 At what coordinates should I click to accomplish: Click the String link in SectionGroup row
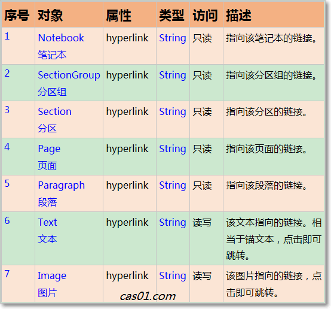[x=173, y=75]
